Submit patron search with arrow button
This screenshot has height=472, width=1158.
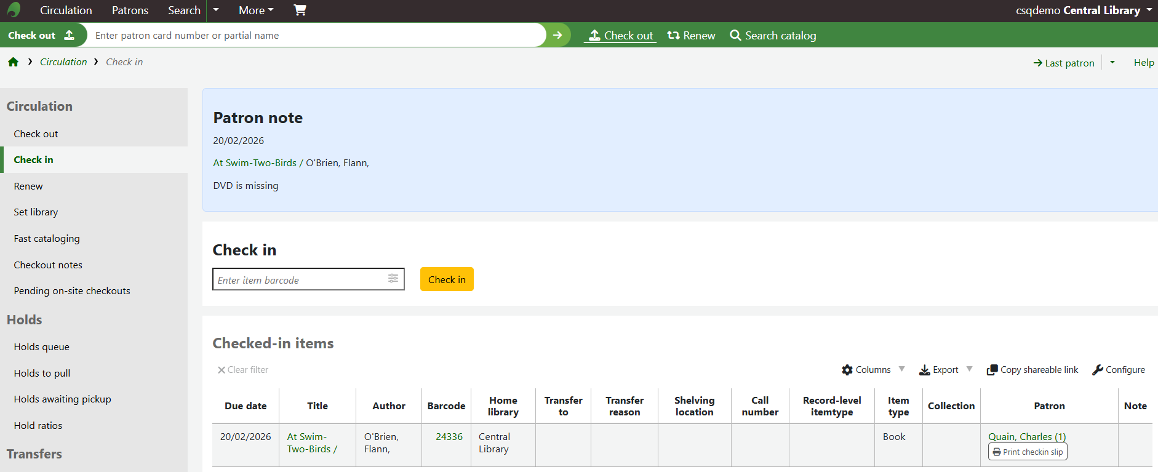557,35
